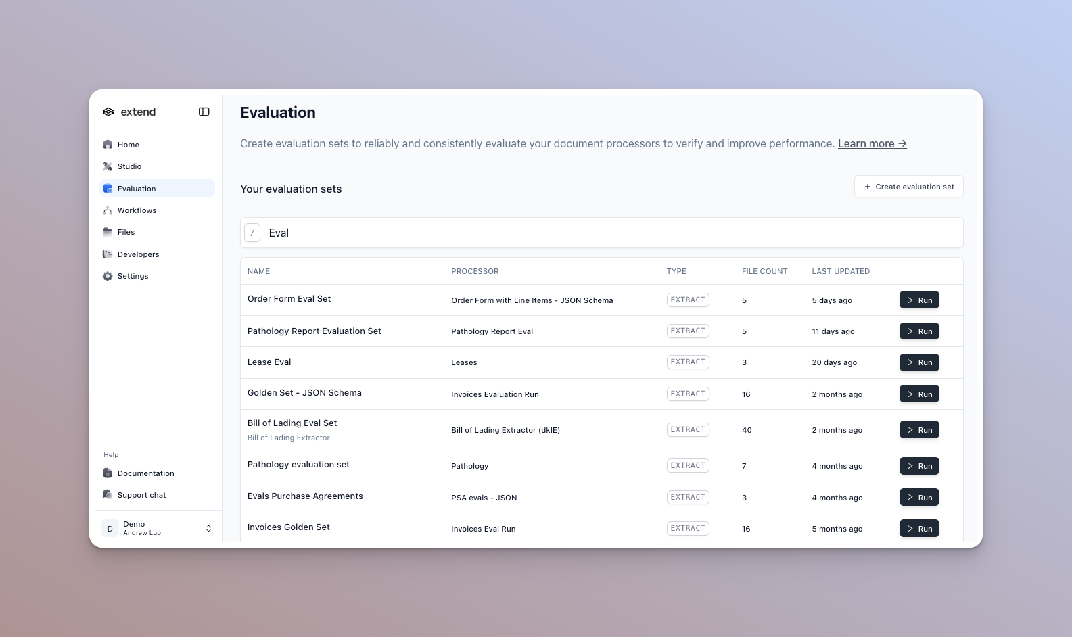Click the Pathology Report Eval processor
This screenshot has height=637, width=1072.
pos(492,331)
